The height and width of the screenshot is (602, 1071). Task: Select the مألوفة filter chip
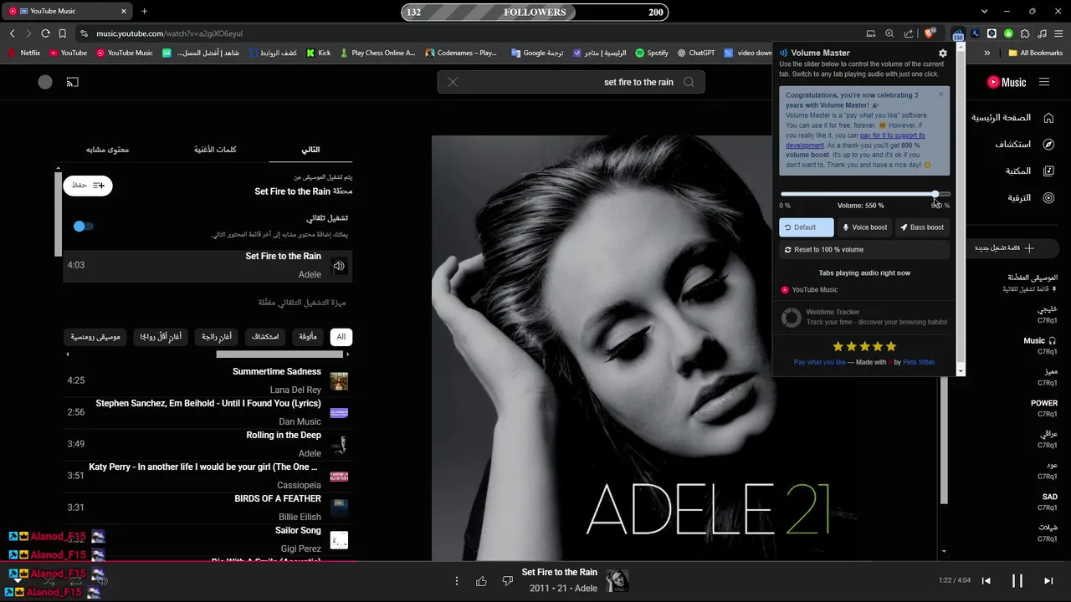[308, 336]
